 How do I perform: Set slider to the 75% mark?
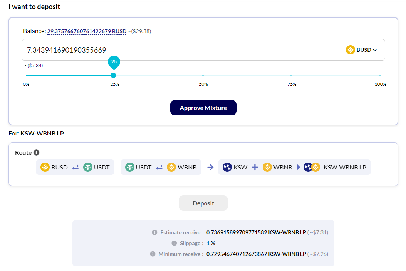point(291,75)
